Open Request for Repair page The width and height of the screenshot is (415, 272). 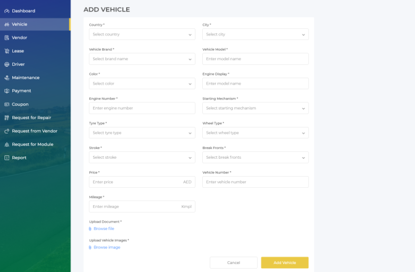click(x=35, y=118)
